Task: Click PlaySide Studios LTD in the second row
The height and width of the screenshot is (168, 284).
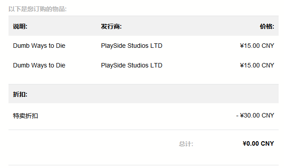Action: point(131,65)
